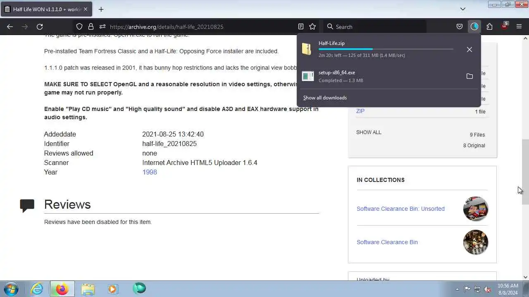Click identifier value half-life_20210825
This screenshot has width=529, height=297.
tap(169, 144)
